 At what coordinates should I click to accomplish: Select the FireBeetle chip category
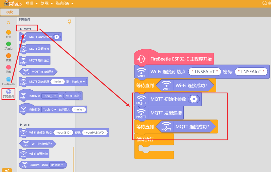click(x=9, y=81)
